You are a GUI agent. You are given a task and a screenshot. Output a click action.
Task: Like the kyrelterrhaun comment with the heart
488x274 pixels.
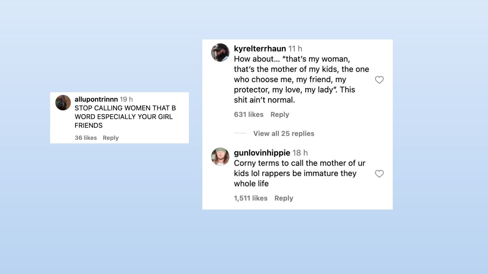tap(379, 80)
